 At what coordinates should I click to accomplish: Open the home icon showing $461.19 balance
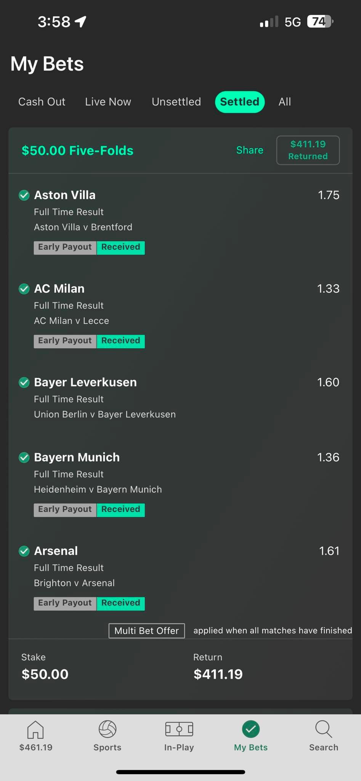tap(35, 729)
